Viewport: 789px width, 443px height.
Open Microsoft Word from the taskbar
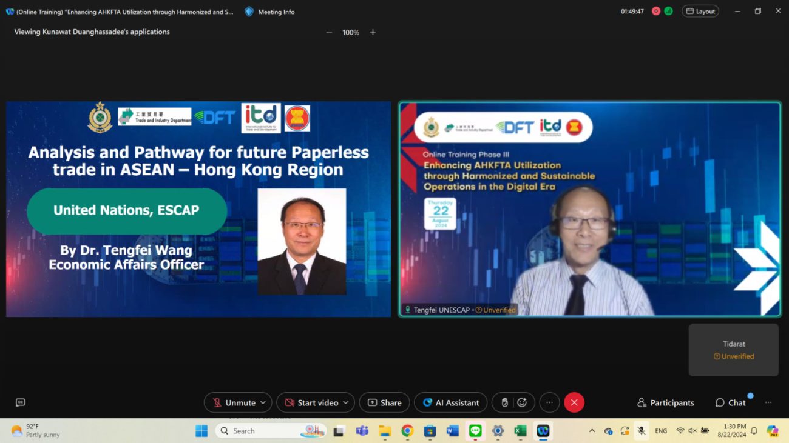[452, 431]
